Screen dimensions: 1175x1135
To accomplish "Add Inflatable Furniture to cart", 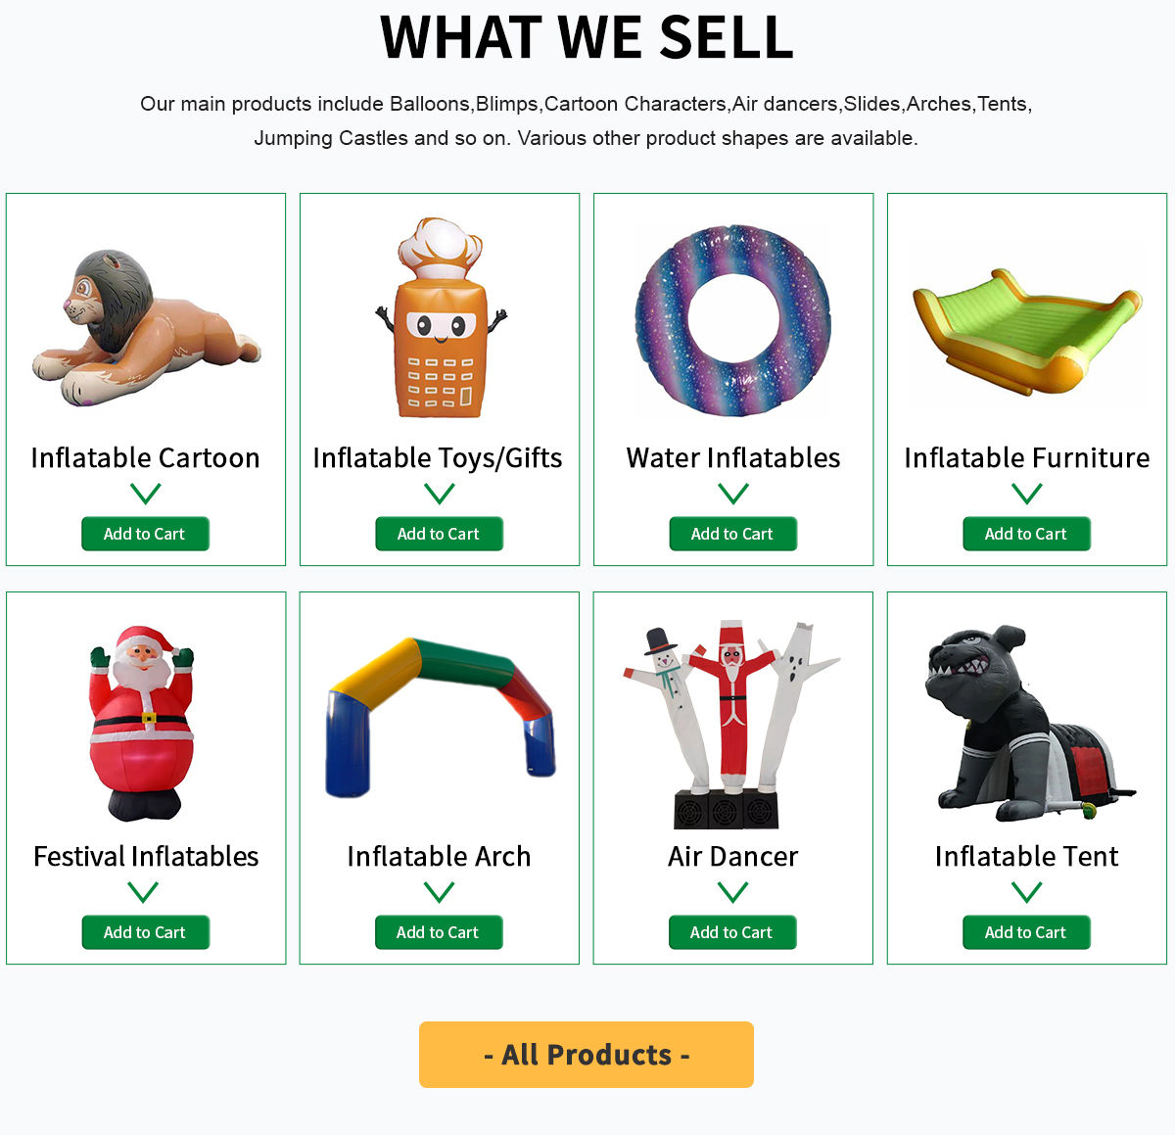I will pos(1026,534).
